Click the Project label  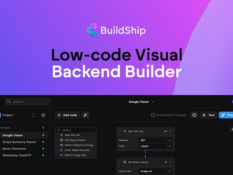7,115
